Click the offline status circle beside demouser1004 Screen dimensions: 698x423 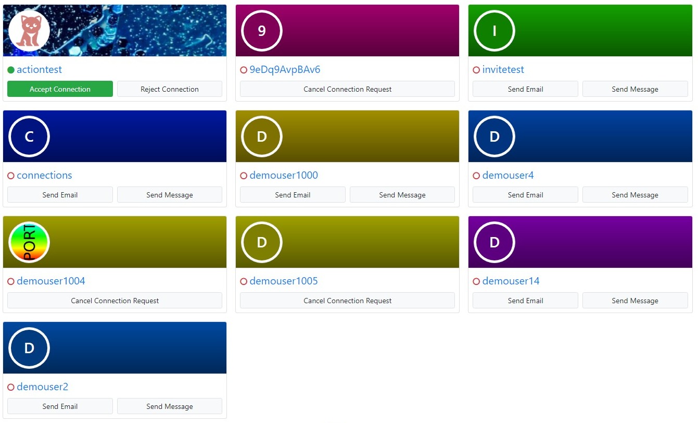[x=11, y=281]
